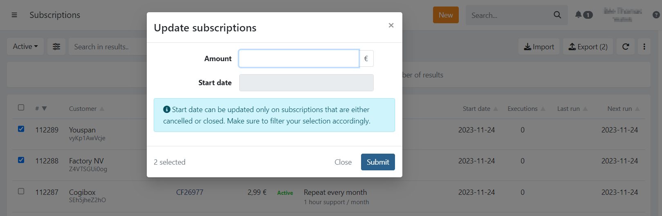Uncheck subscription 112288 checkbox

[x=21, y=160]
